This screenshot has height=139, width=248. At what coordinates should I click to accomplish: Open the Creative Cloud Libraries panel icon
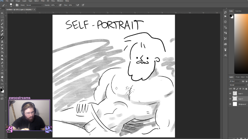pos(225,44)
